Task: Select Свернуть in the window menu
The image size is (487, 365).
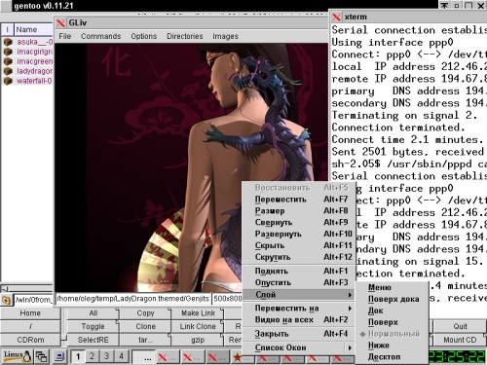Action: [298, 222]
